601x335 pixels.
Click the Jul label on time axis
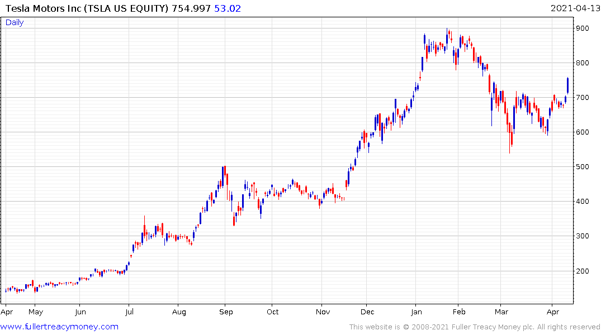pos(129,312)
